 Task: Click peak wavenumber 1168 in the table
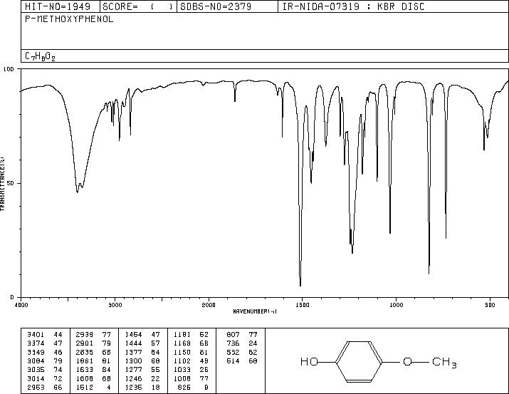tap(182, 343)
